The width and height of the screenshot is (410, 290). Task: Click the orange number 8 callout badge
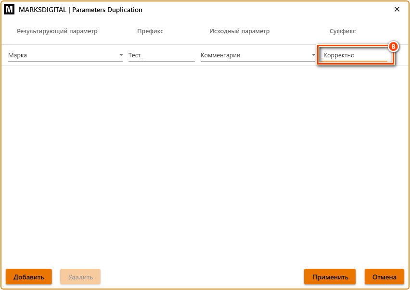(x=393, y=47)
